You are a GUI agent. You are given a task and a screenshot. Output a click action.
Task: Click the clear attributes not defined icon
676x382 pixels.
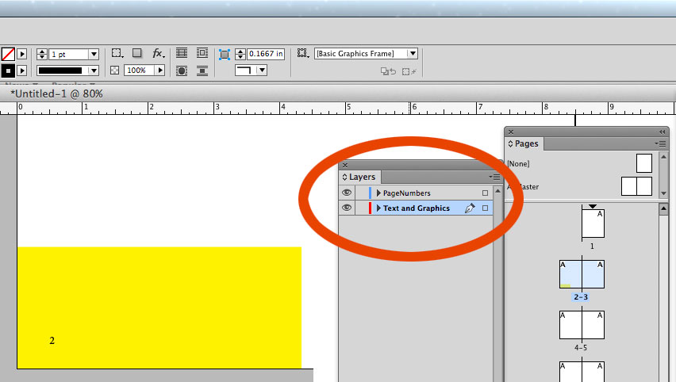tap(409, 71)
